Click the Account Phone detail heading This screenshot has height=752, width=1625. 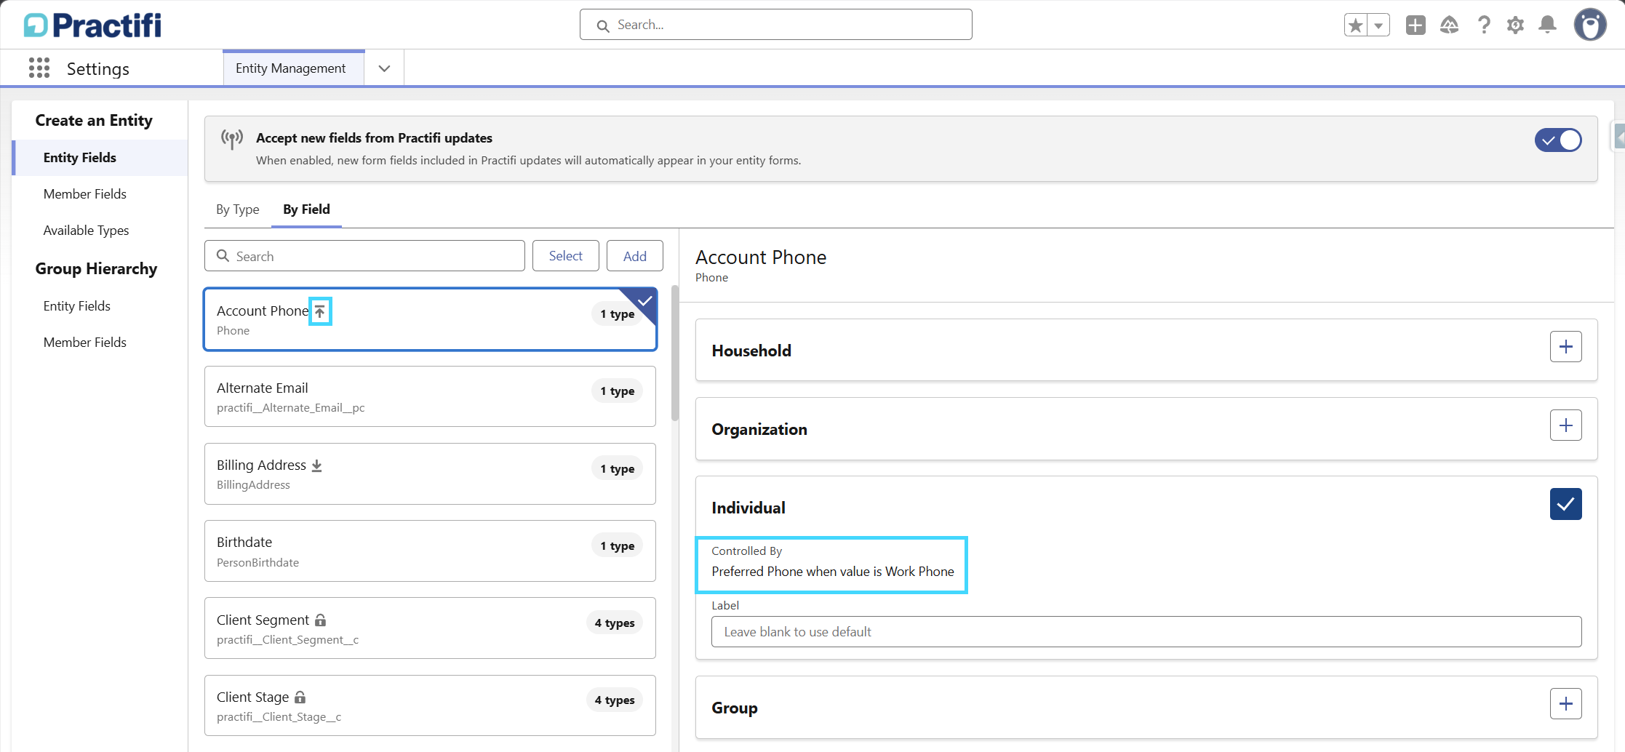(761, 257)
